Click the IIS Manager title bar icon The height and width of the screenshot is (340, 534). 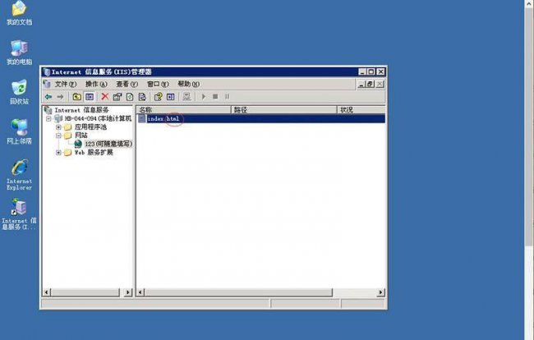pos(47,71)
